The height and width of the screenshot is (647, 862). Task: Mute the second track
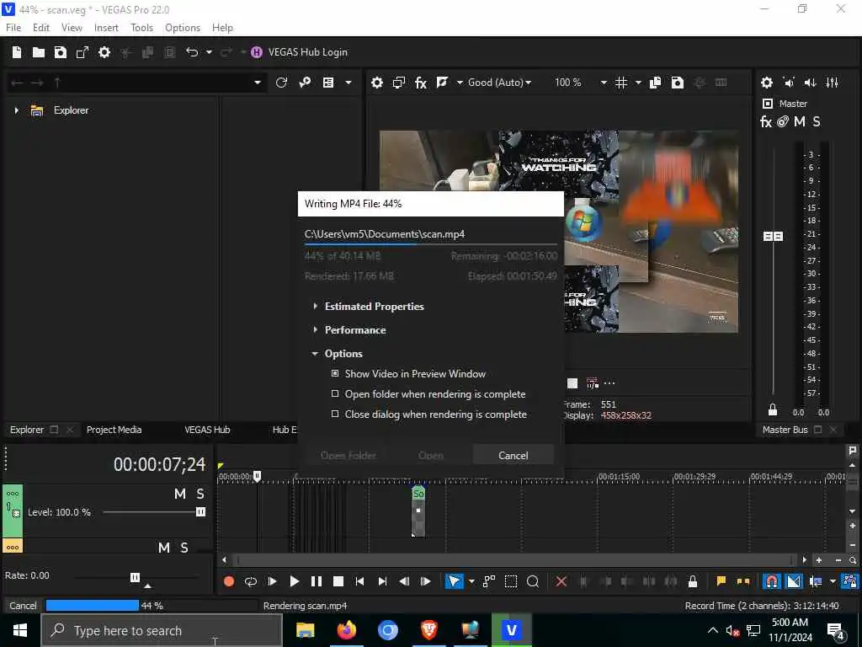(x=164, y=548)
